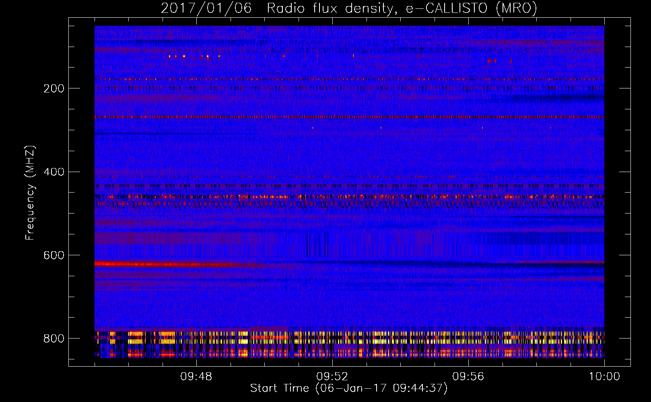Click the 200 frequency tick label
651x402 pixels.
(54, 88)
